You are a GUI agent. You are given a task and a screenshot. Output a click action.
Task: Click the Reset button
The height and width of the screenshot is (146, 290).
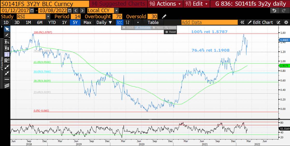click(171, 32)
